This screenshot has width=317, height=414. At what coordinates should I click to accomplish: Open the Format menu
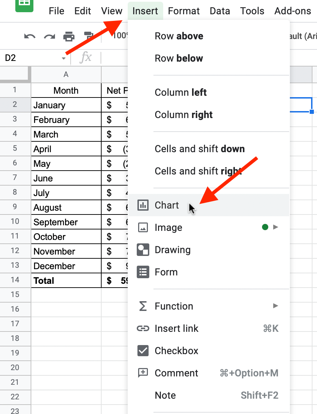coord(184,11)
